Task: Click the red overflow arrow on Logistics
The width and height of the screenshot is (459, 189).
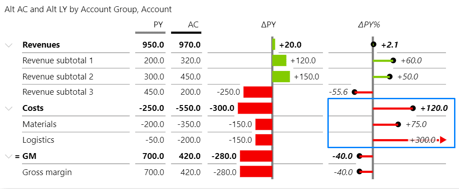Action: pyautogui.click(x=442, y=140)
